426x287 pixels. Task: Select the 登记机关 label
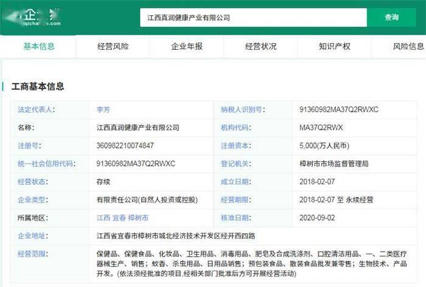click(x=236, y=164)
